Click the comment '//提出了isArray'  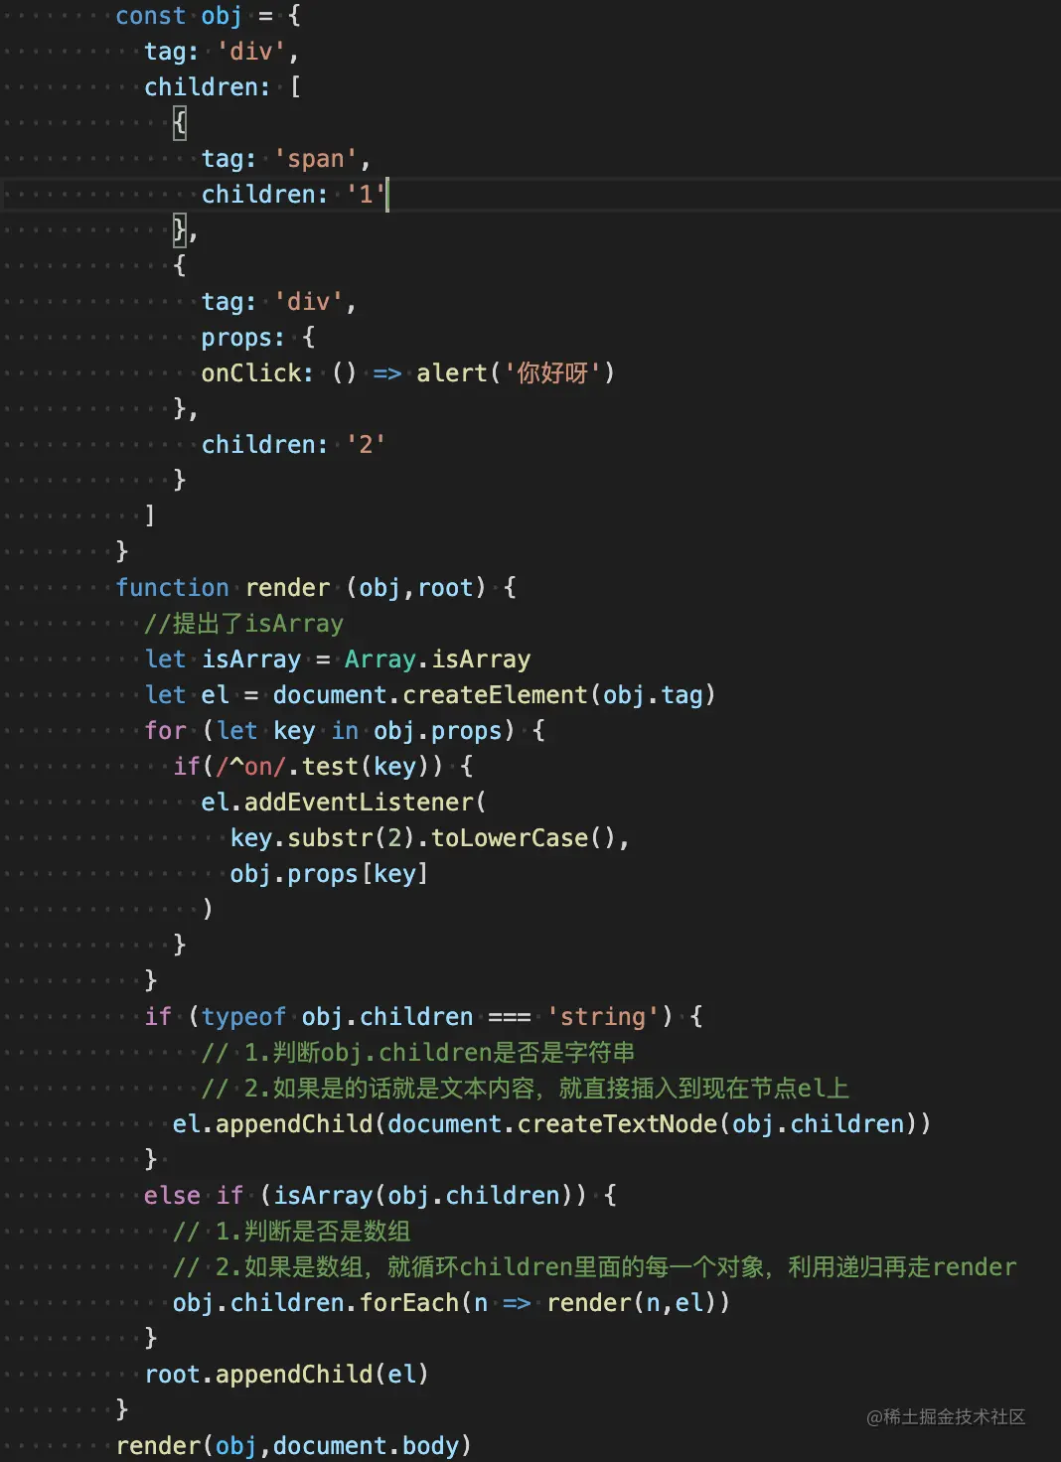pyautogui.click(x=243, y=623)
